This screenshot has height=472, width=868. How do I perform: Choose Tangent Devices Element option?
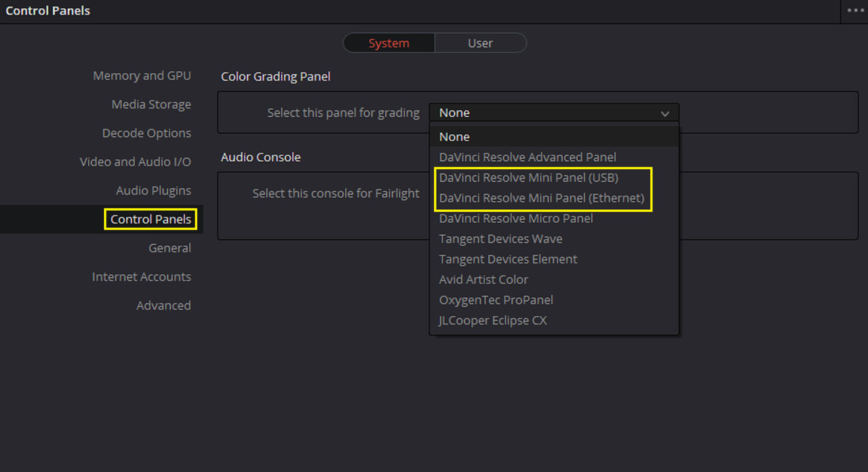(x=554, y=259)
